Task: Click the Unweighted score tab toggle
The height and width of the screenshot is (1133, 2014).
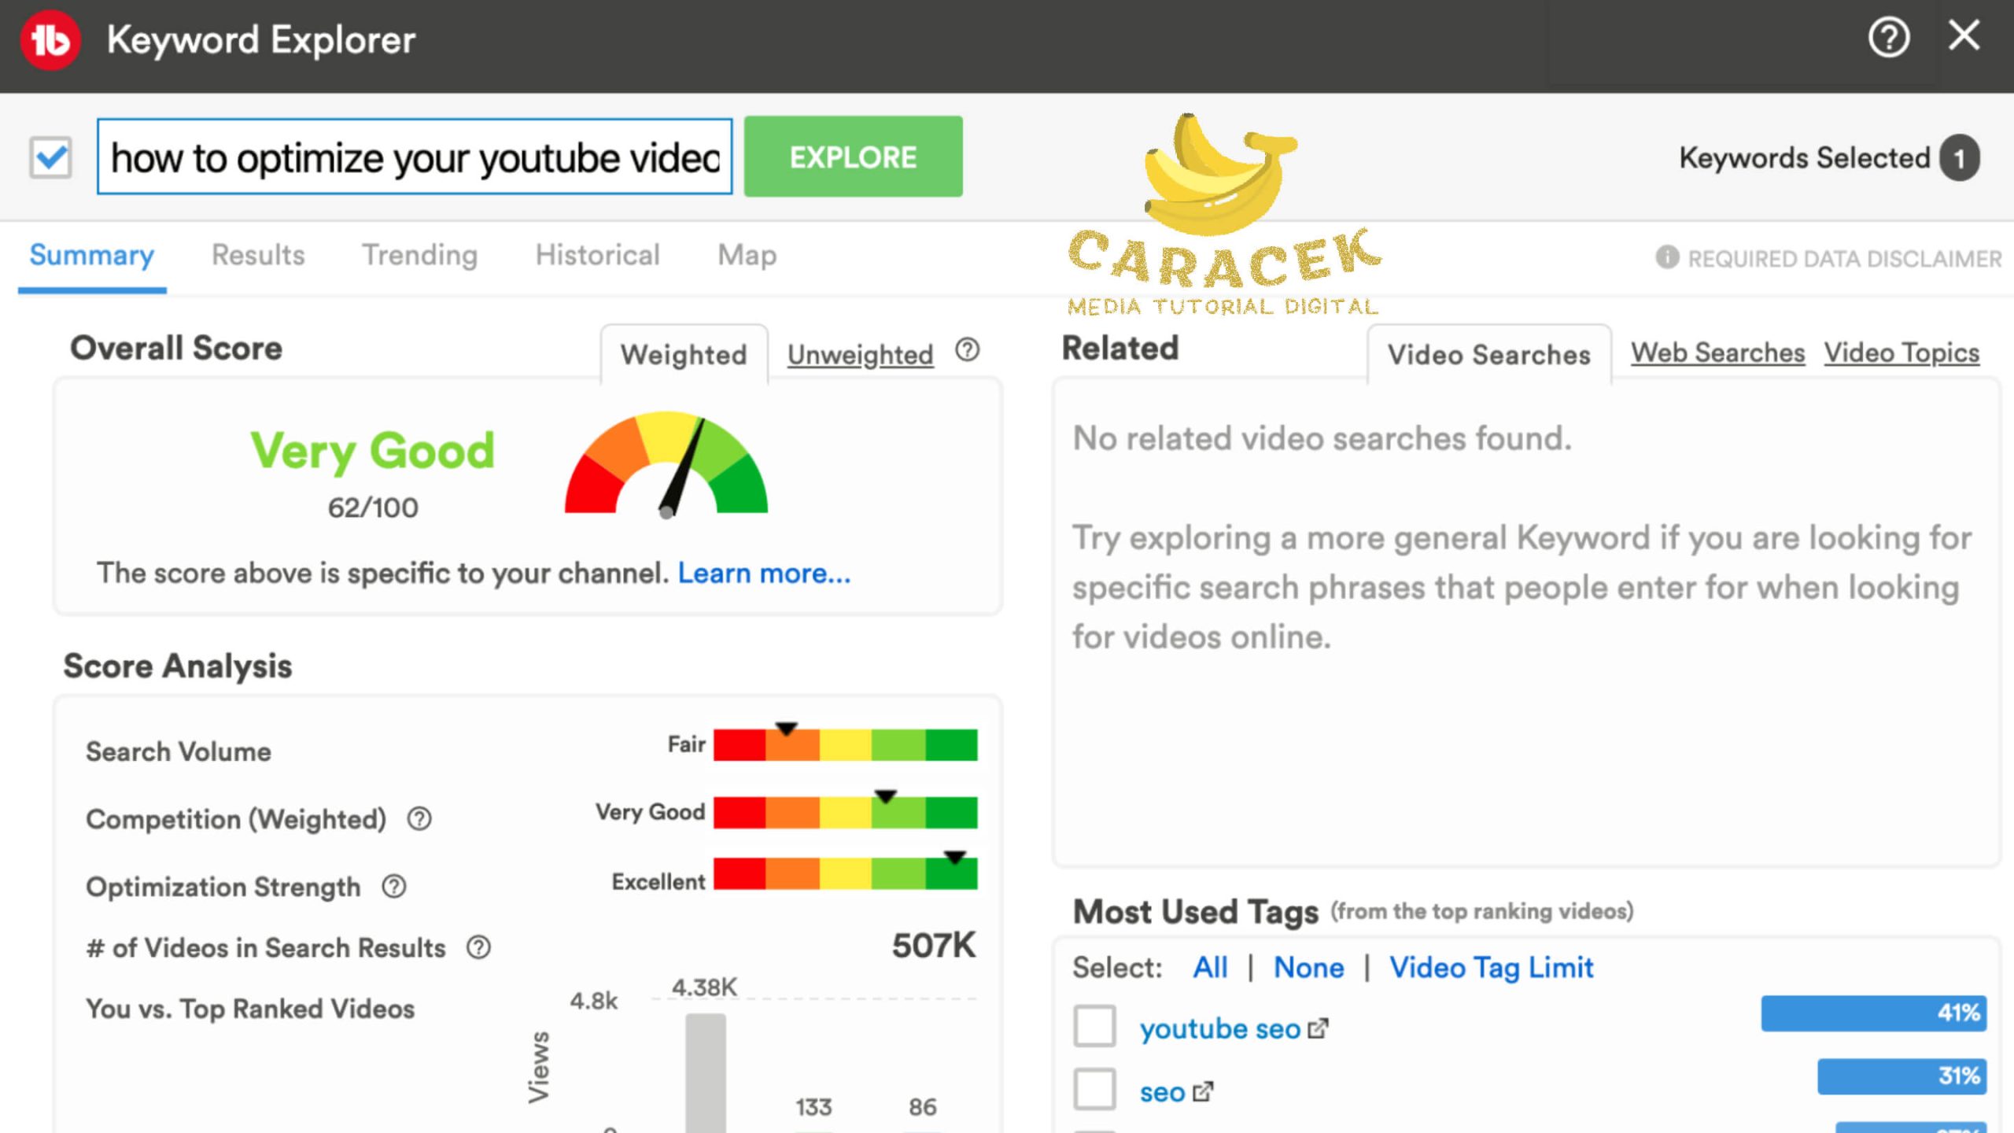Action: 859,352
